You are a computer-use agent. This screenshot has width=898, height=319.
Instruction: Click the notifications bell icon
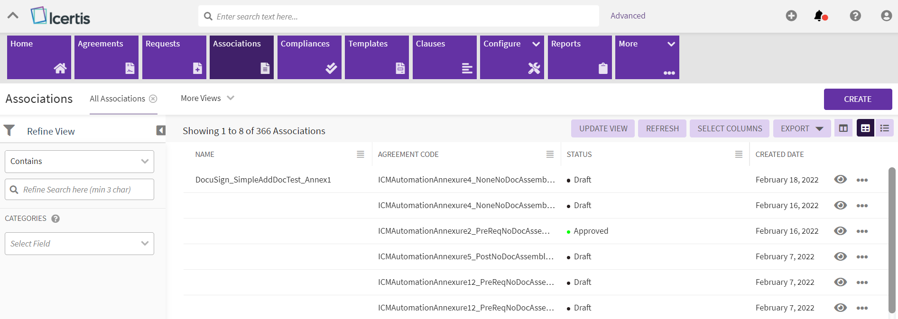[819, 16]
